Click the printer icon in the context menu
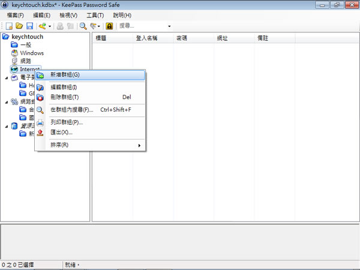360x270 pixels. 40,122
